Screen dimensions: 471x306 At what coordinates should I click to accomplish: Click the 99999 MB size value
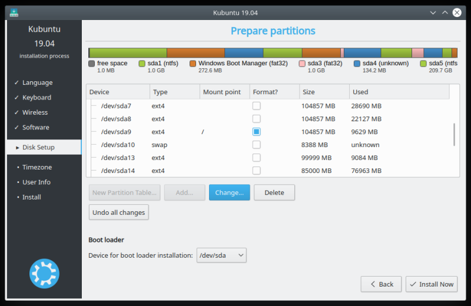coord(316,157)
